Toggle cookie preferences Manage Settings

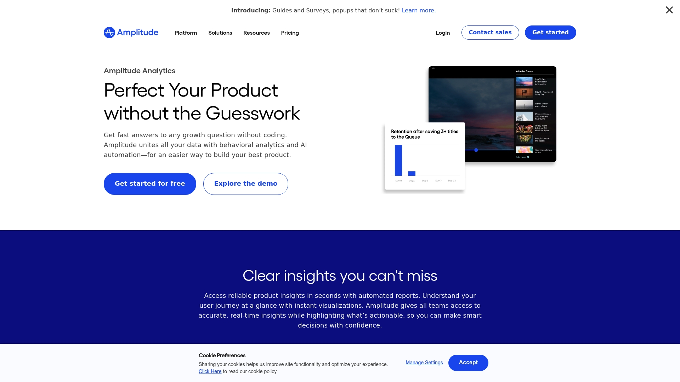[424, 363]
